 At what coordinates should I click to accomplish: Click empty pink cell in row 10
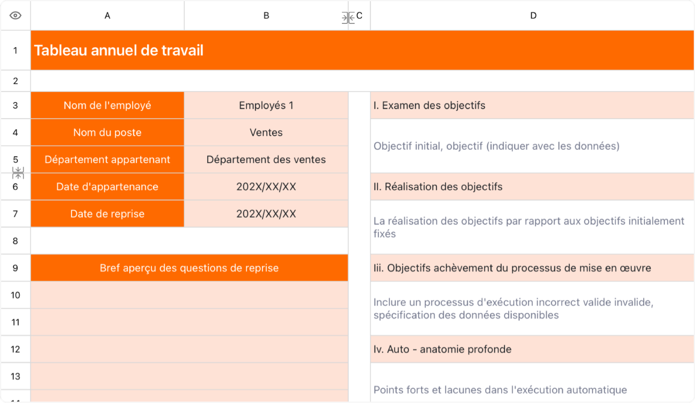point(189,295)
